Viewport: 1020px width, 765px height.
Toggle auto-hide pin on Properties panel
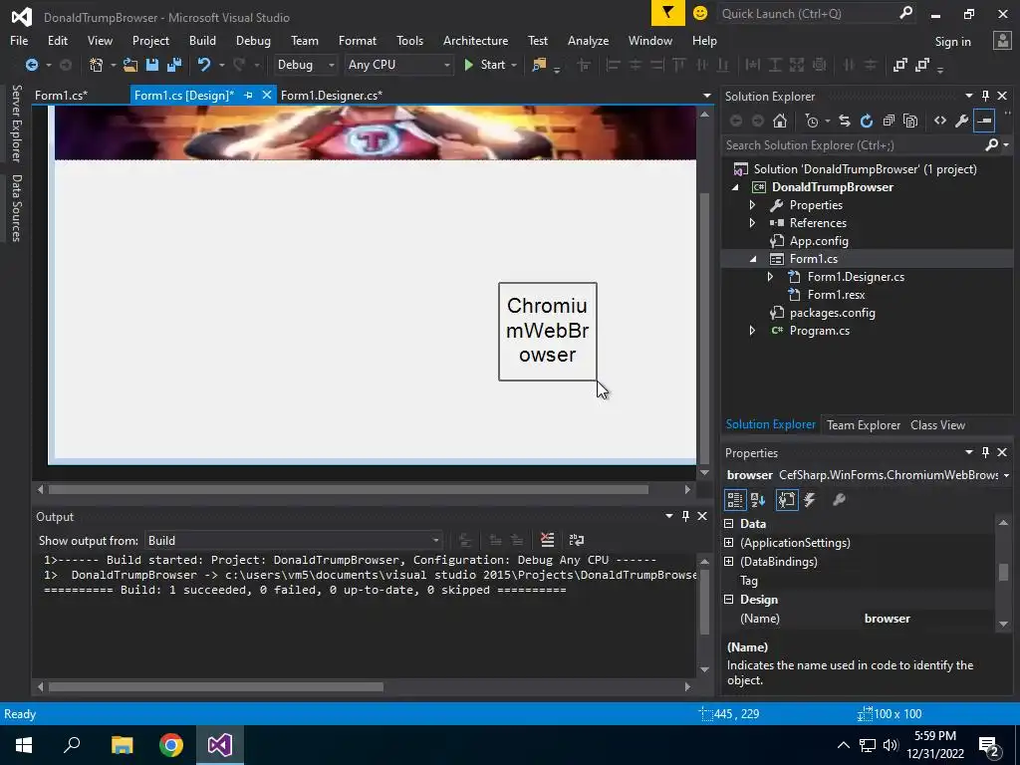[985, 452]
